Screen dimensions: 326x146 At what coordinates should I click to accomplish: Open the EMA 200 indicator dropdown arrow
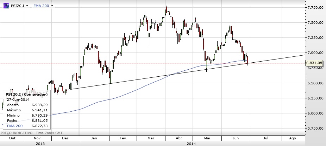52,6
